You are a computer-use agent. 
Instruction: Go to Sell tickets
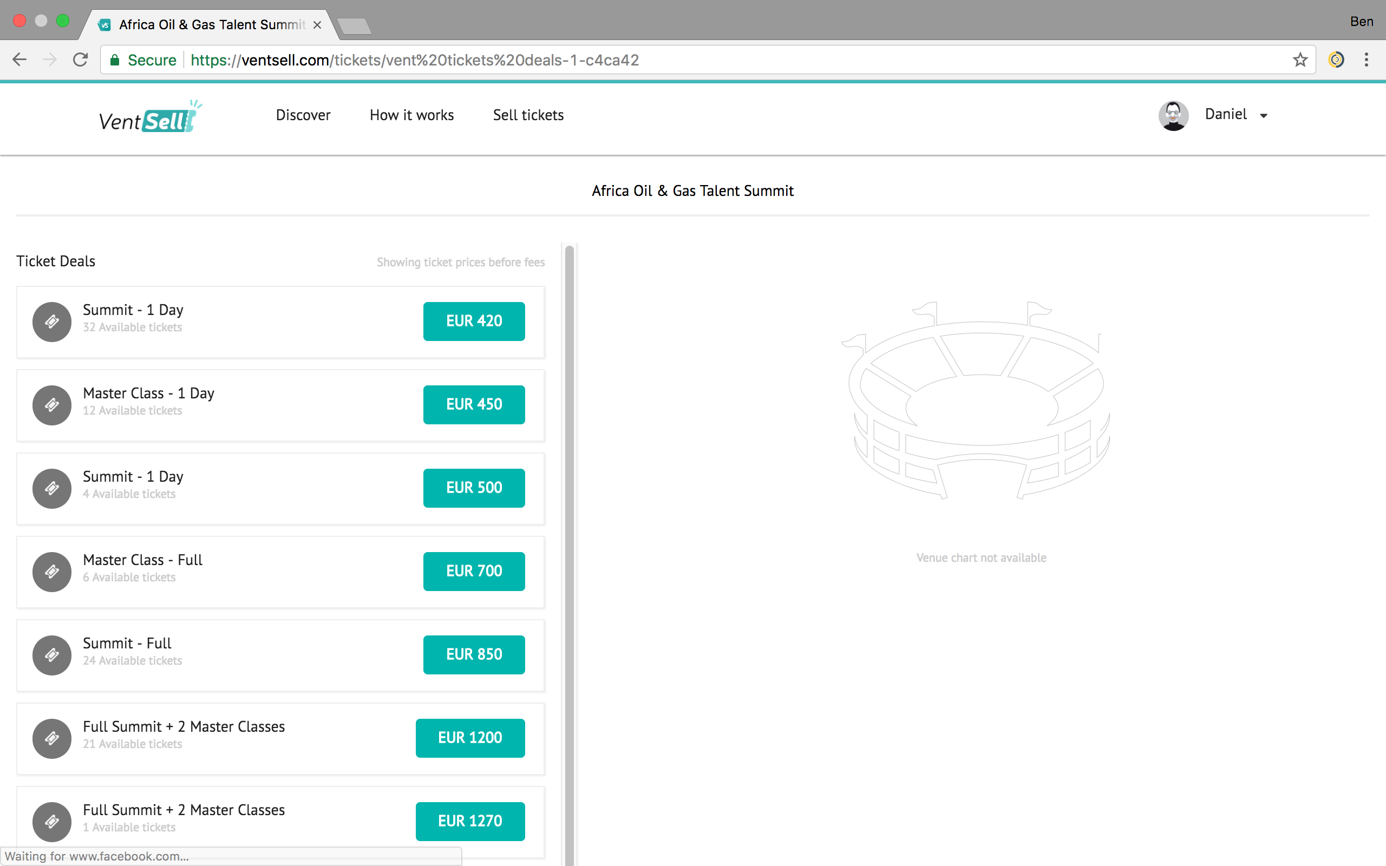coord(528,115)
